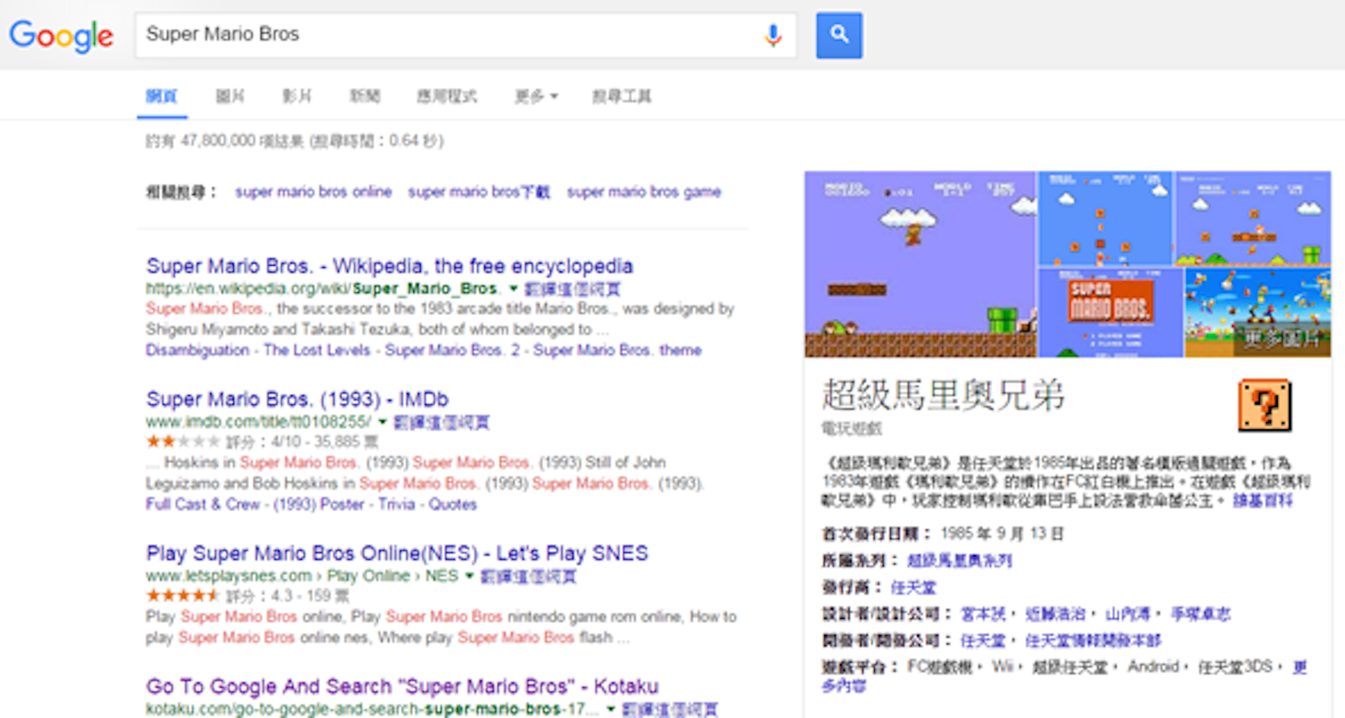Open Super Mario Bros. title screen thumbnail
This screenshot has height=718, width=1345.
click(x=1110, y=313)
